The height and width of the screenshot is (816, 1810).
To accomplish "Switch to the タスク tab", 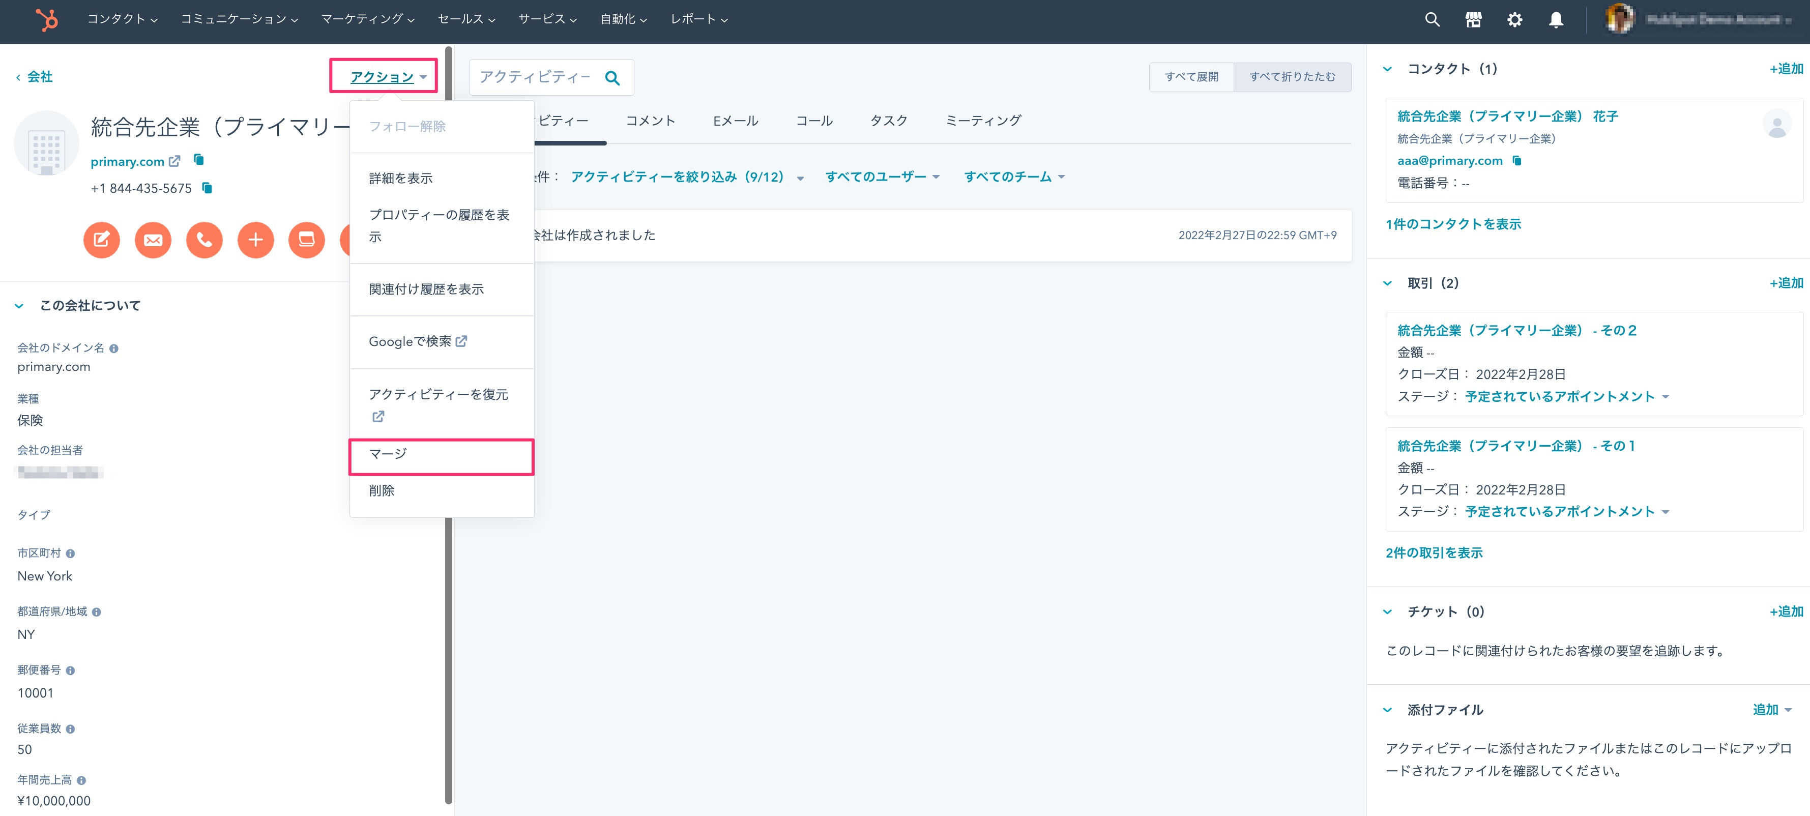I will point(889,121).
